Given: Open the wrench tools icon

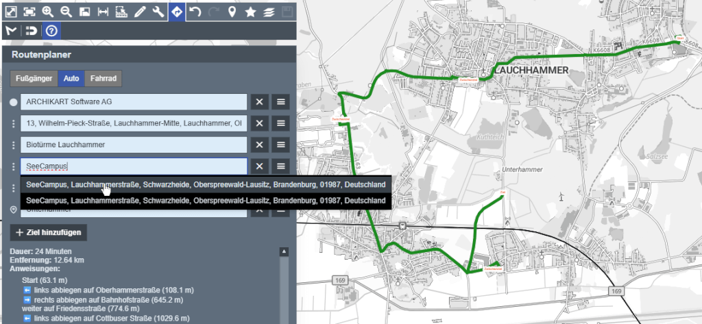Looking at the screenshot, I should pyautogui.click(x=158, y=12).
